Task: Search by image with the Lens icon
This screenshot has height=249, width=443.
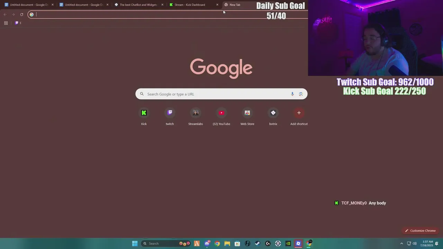Action: pyautogui.click(x=301, y=94)
